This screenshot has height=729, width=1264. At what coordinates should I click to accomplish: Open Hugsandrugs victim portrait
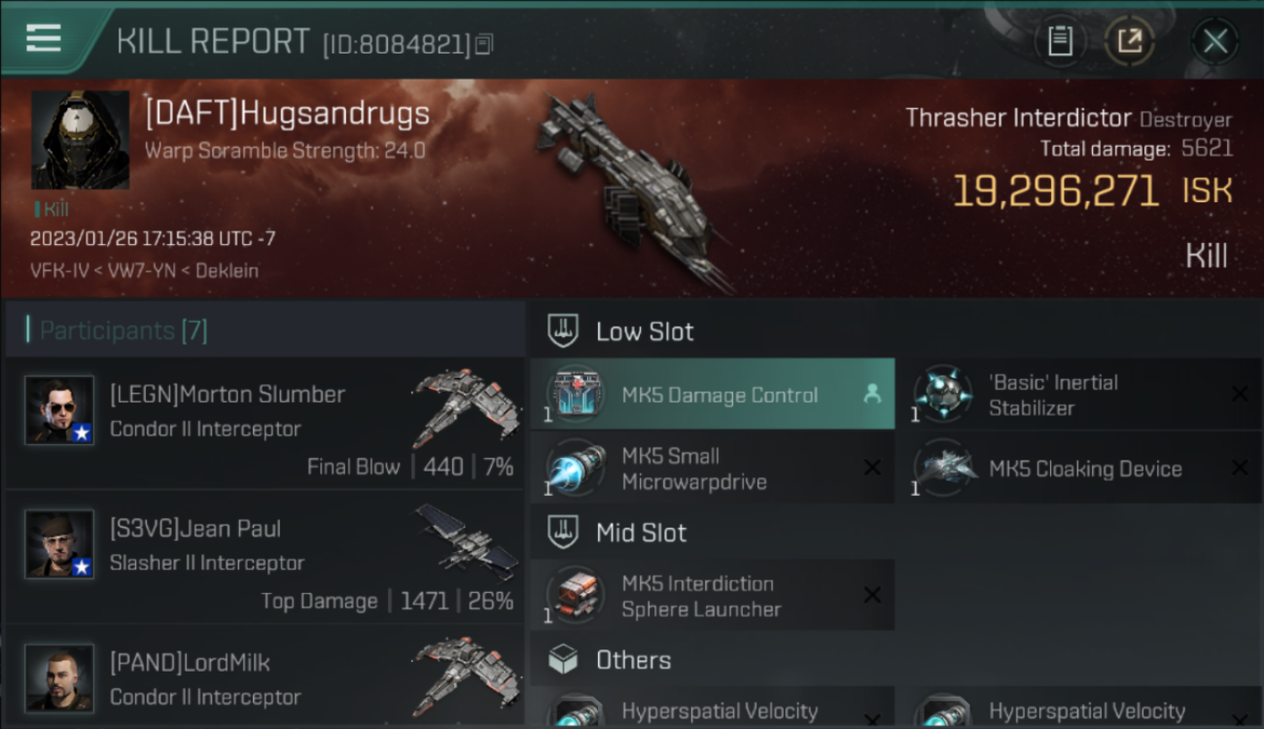coord(81,140)
